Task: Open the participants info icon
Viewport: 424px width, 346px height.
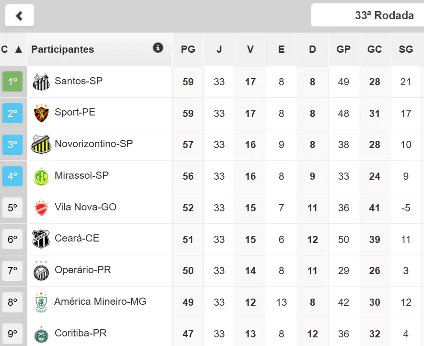Action: pyautogui.click(x=158, y=47)
